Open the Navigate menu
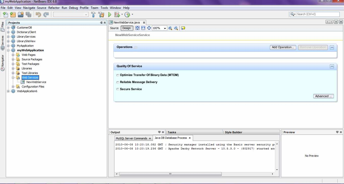 tap(29, 8)
